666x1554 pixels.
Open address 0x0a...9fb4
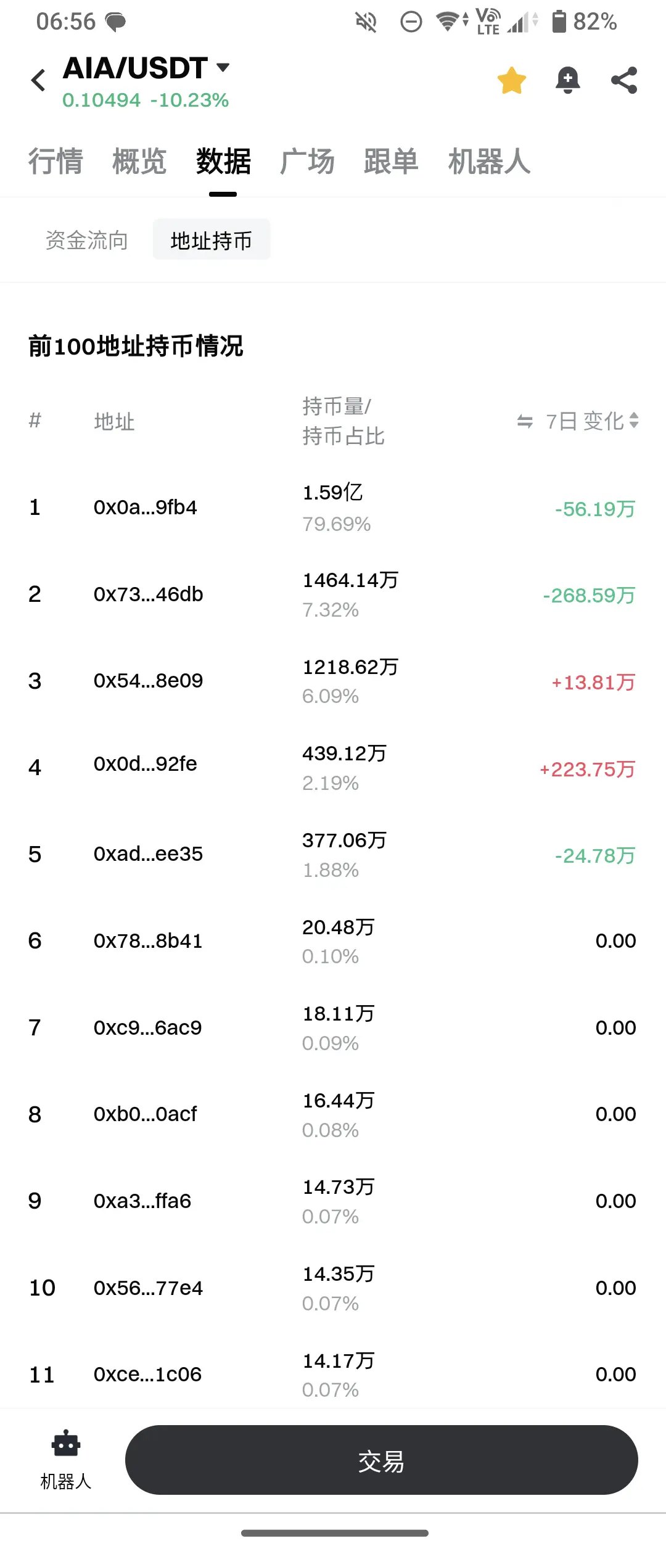pyautogui.click(x=146, y=508)
